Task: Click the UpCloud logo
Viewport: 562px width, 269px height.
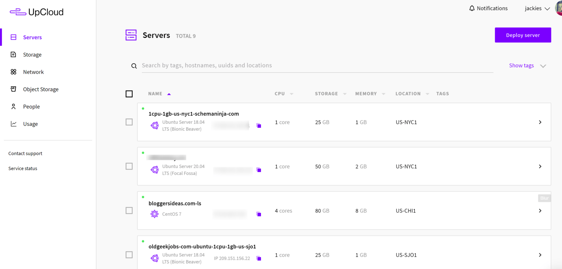Action: click(36, 12)
